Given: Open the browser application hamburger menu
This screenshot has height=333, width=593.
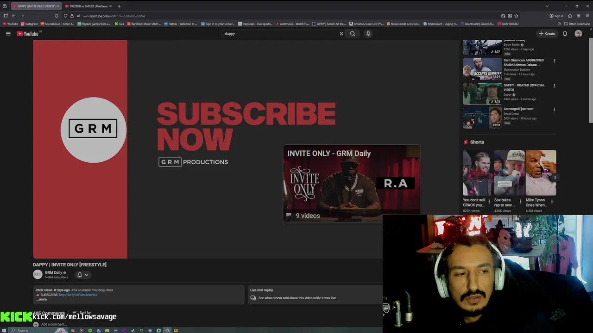Looking at the screenshot, I should [x=587, y=16].
